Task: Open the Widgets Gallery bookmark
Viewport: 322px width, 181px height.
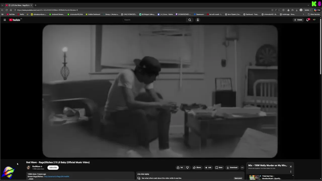Action: tap(147, 14)
